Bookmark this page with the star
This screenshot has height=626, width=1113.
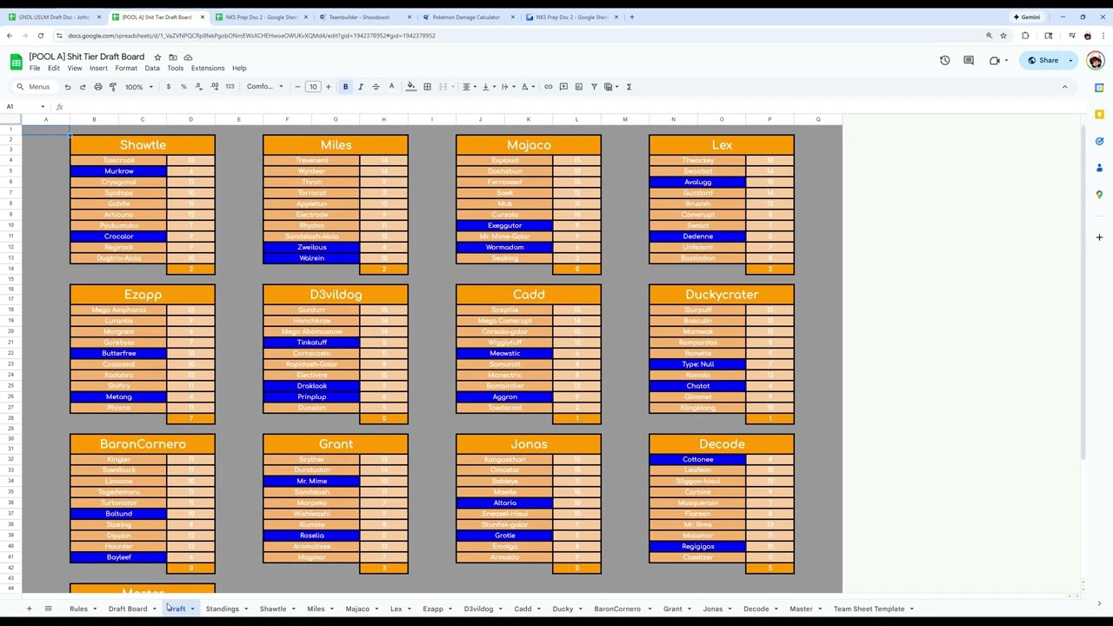1003,36
